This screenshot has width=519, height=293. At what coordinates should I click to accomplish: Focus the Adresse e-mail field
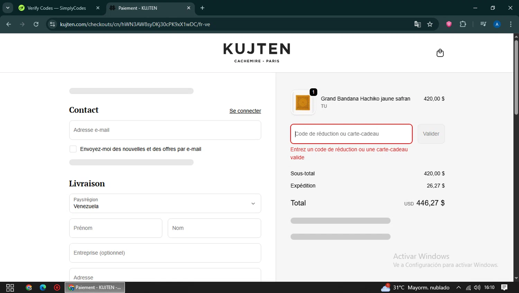click(165, 130)
